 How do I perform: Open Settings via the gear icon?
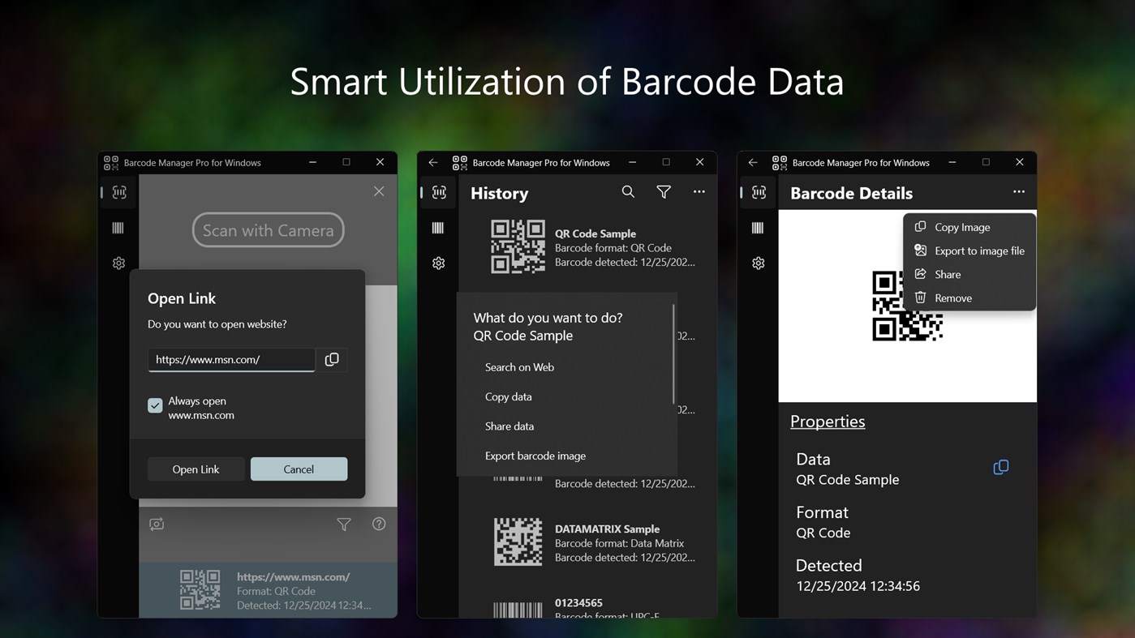coord(118,263)
